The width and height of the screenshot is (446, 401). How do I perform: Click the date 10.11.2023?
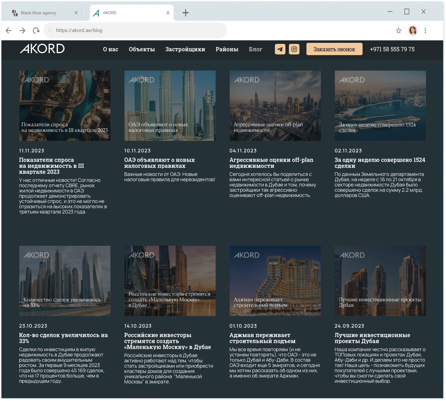pos(137,151)
